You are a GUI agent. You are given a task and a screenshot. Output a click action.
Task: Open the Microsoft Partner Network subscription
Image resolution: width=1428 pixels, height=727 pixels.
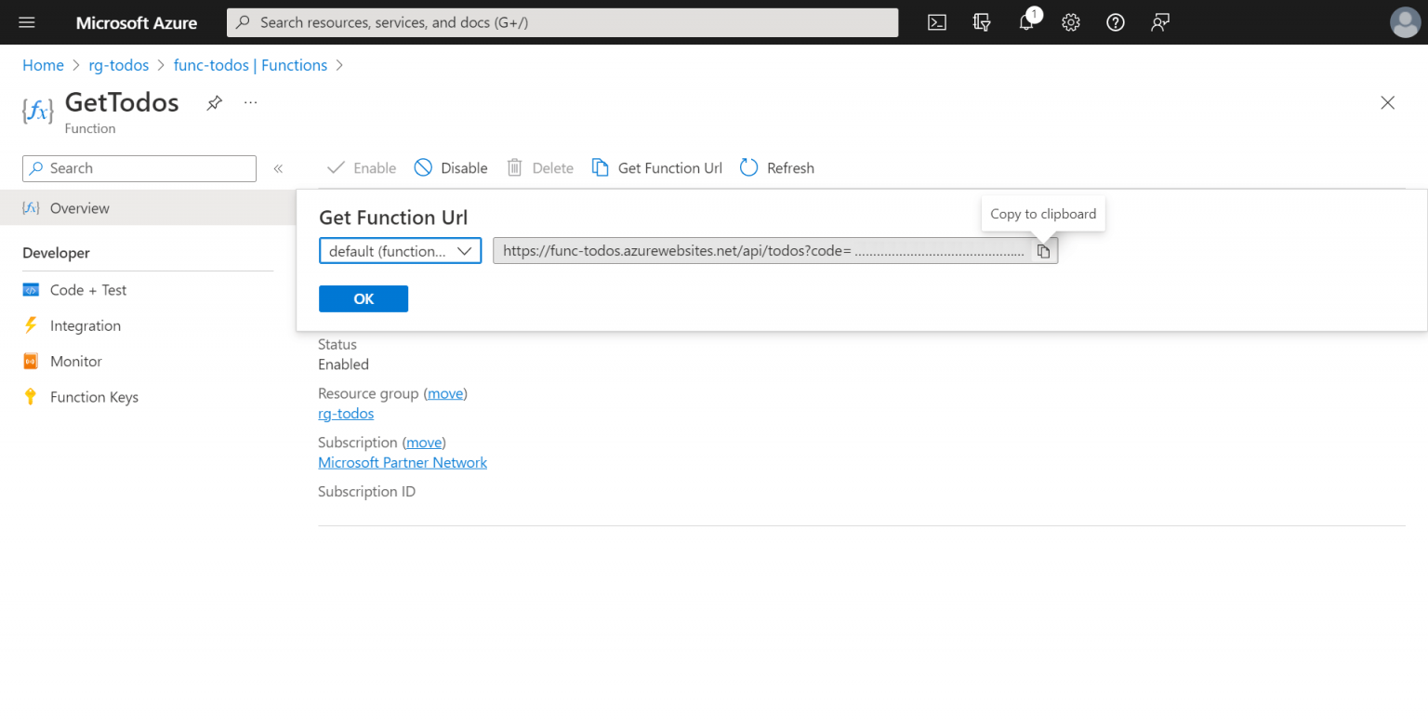click(403, 462)
